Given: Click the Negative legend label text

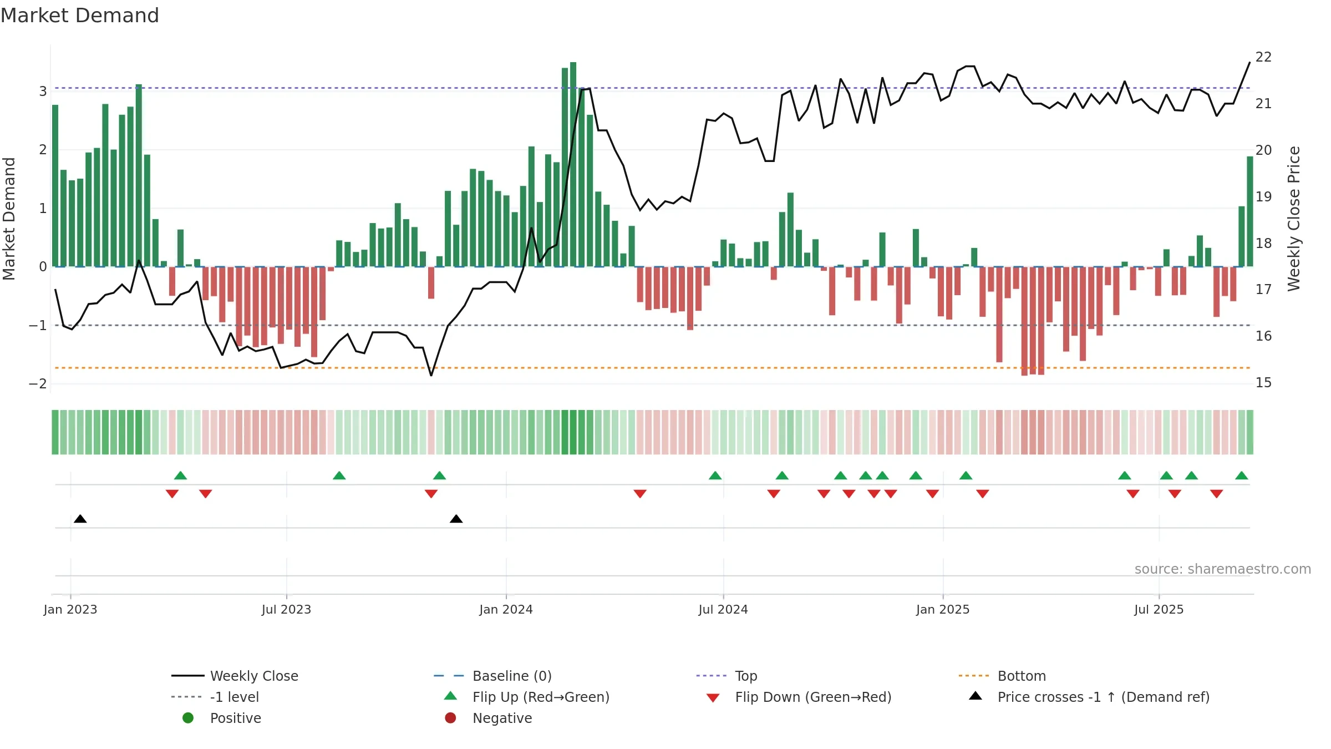Looking at the screenshot, I should (502, 718).
